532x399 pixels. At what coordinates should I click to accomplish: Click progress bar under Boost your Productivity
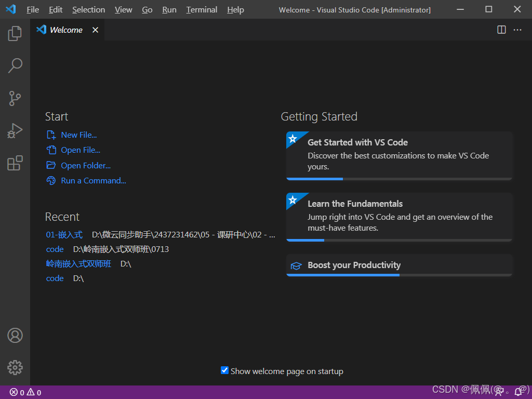pyautogui.click(x=399, y=275)
